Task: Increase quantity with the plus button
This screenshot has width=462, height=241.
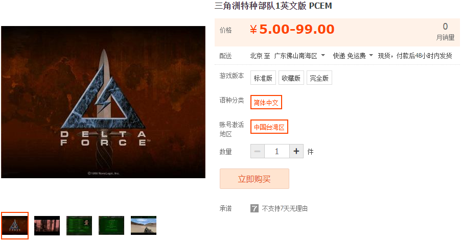Action: tap(296, 151)
